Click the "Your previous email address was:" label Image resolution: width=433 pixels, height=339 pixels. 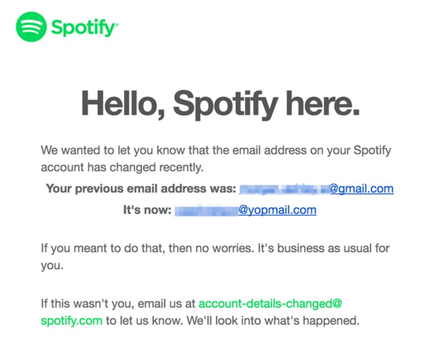pyautogui.click(x=141, y=188)
